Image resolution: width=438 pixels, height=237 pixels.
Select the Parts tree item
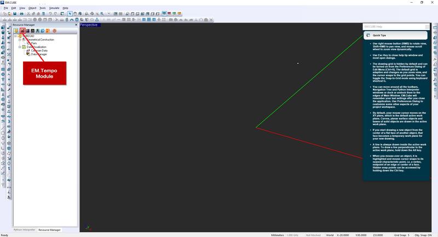coord(34,43)
